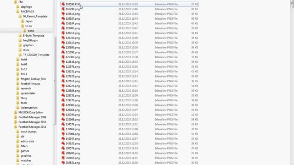Click the file icon of 208260.png
This screenshot has height=165, width=294.
[x=63, y=153]
